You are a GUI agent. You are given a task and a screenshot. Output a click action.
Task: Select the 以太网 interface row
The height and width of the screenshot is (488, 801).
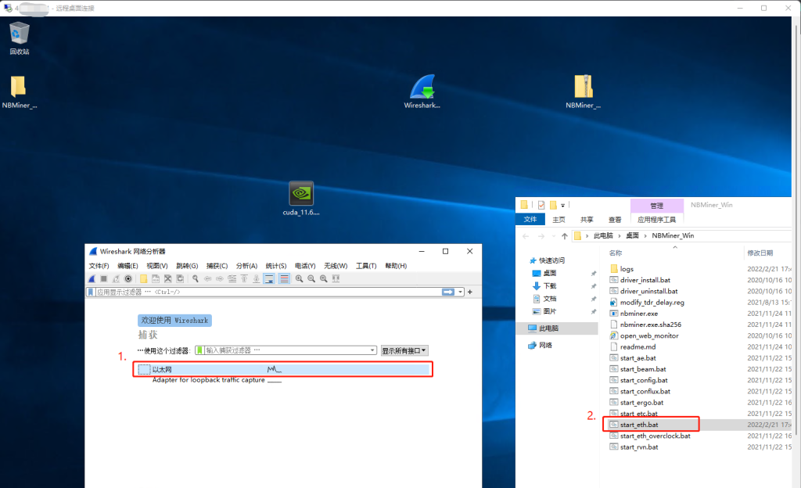(x=283, y=369)
